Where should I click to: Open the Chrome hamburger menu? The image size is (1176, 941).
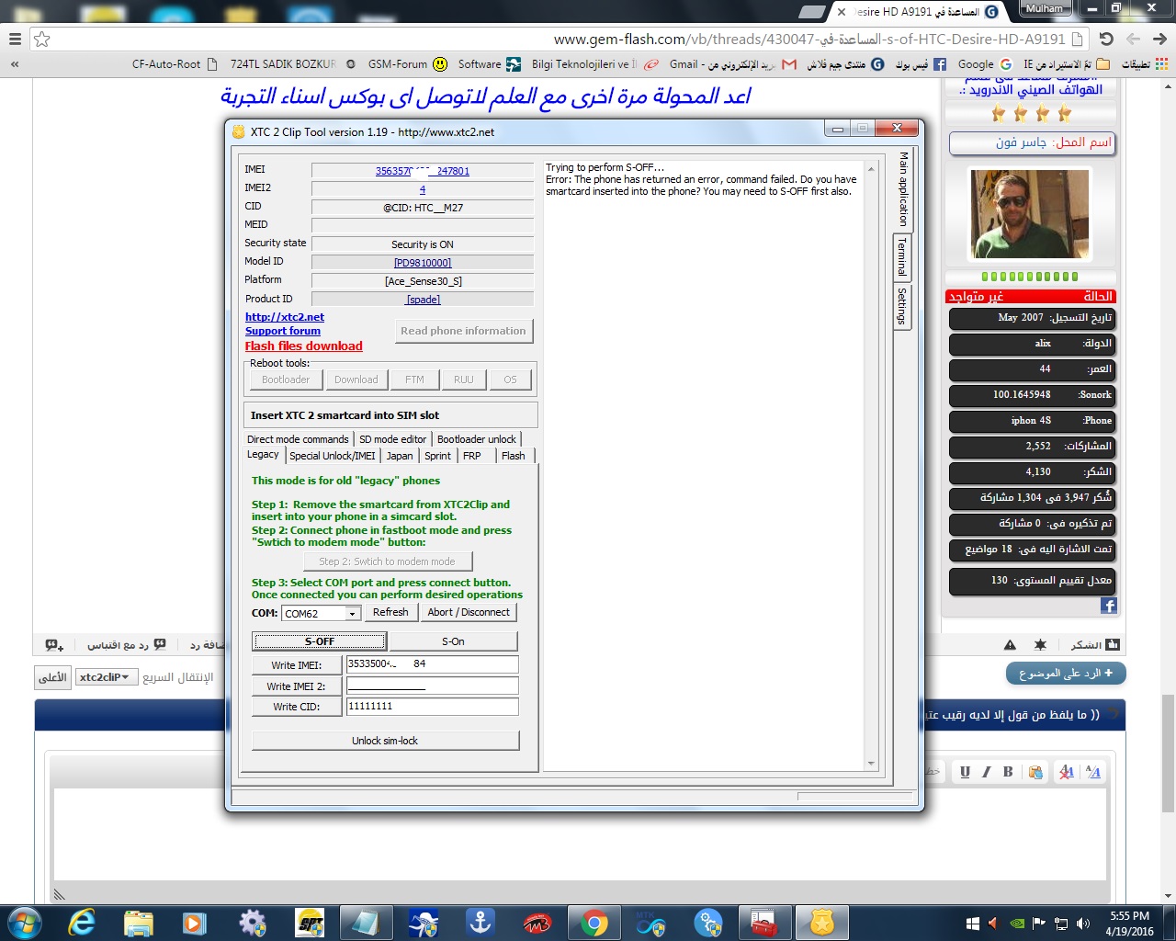point(15,40)
